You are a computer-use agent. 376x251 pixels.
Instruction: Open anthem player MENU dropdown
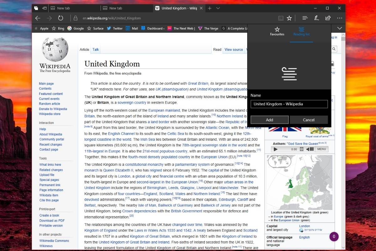321,149
